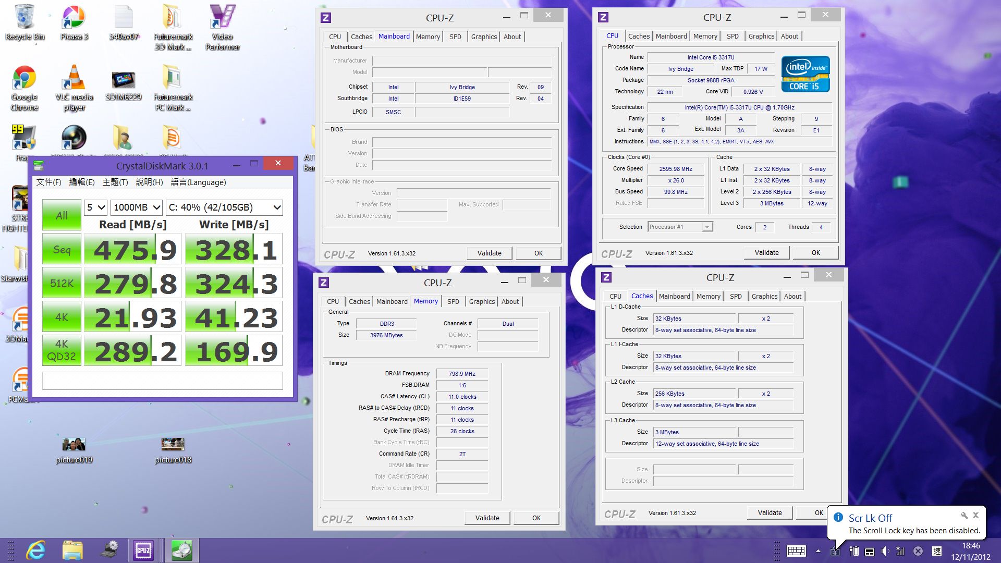Open the Futuremark PC Mark folder
Screen dimensions: 1001x563
coord(173,88)
